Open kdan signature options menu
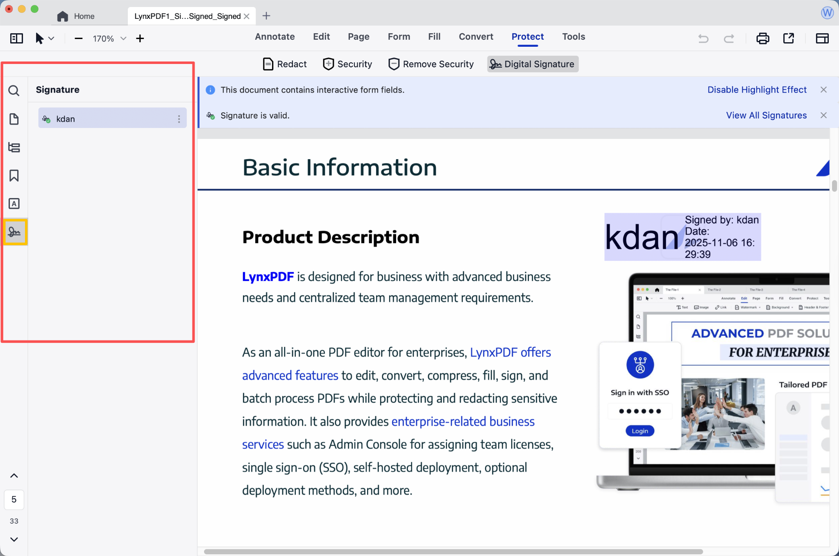839x556 pixels. pos(179,119)
